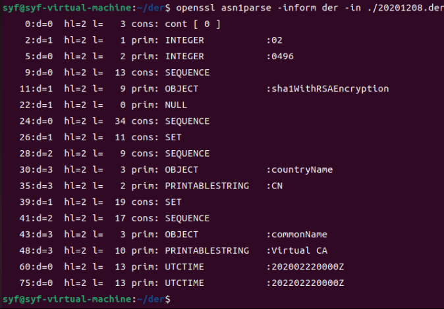Click the UTCTIME value 202202220000Z
This screenshot has width=444, height=309.
pos(307,283)
